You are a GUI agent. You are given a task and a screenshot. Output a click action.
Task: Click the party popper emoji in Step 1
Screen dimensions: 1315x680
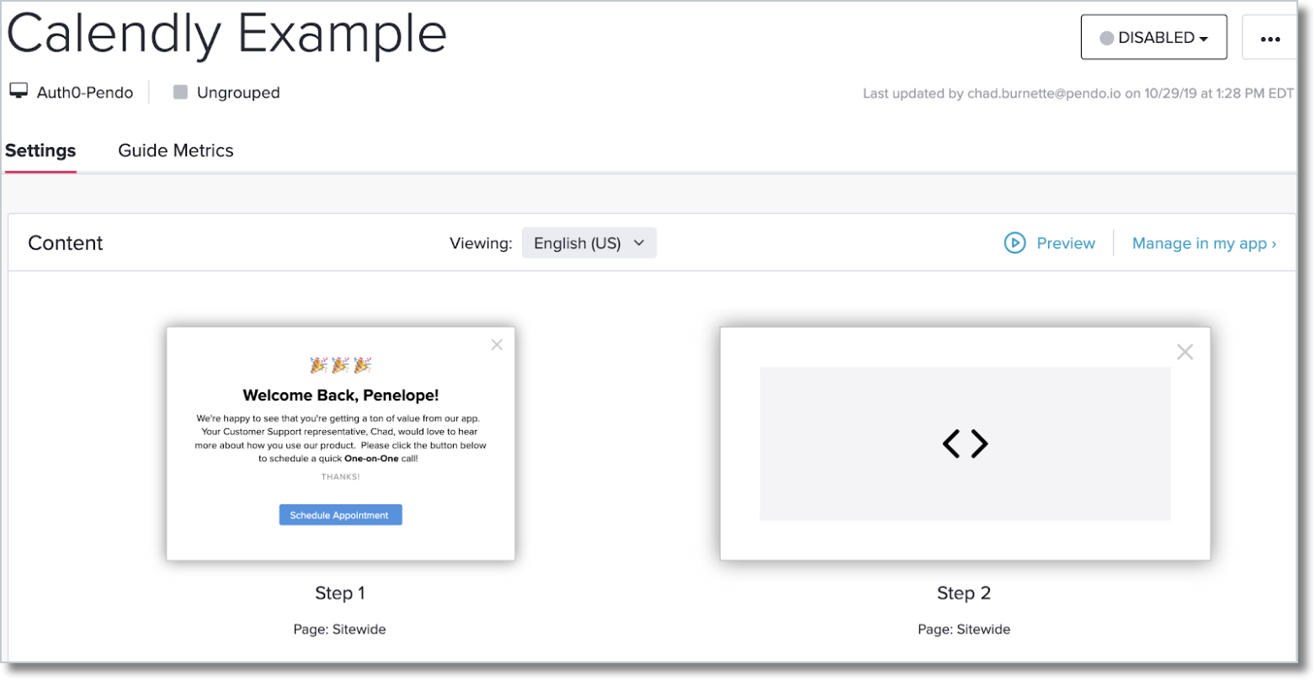340,364
